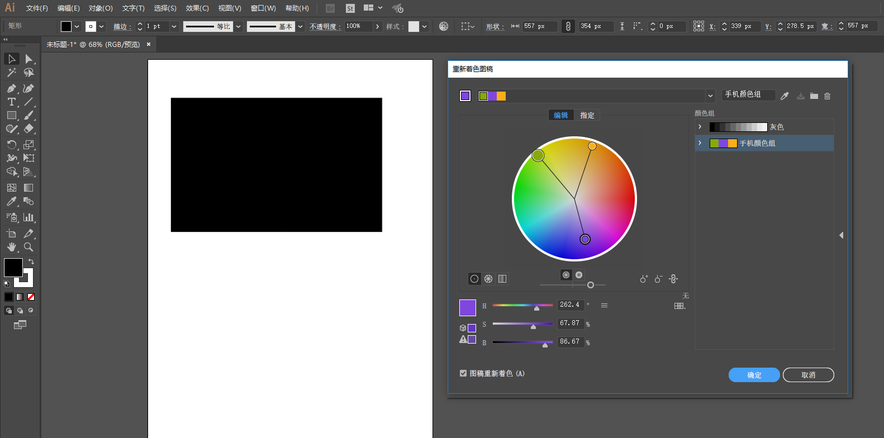Open the 窗口(W) menu
884x438 pixels.
[x=263, y=8]
